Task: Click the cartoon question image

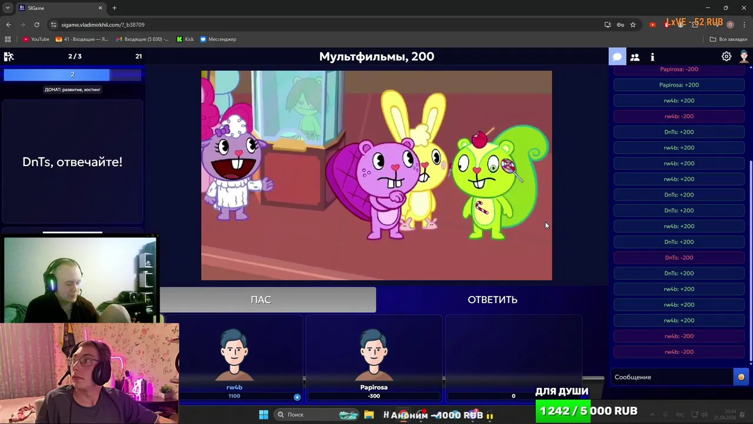Action: pyautogui.click(x=376, y=175)
